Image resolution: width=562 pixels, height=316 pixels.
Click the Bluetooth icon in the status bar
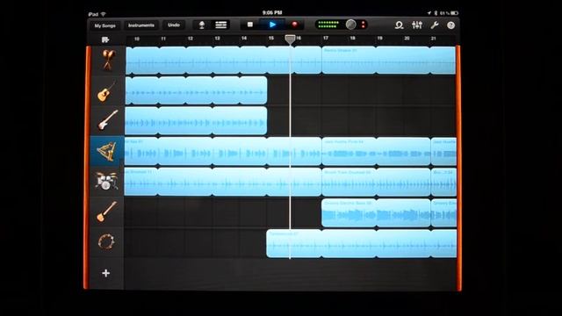[x=436, y=13]
